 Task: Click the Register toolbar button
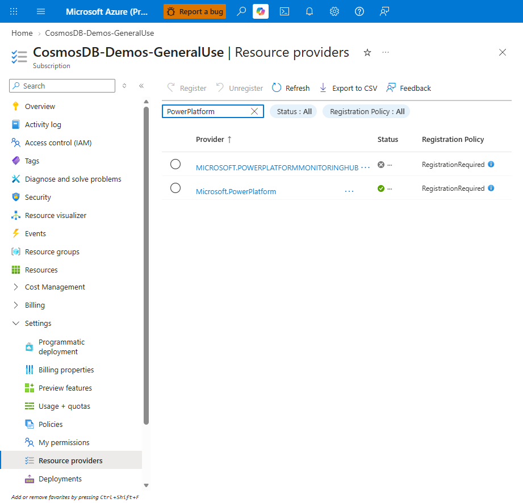click(187, 88)
